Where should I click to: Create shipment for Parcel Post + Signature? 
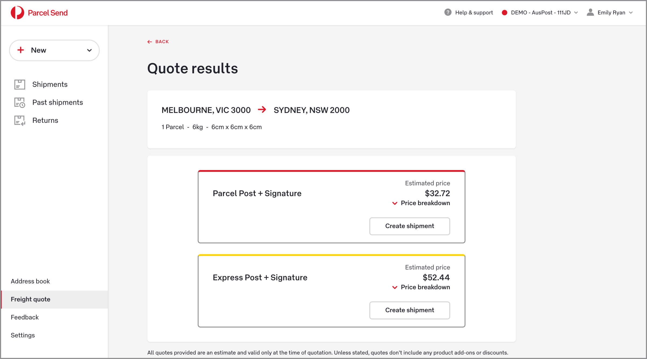409,226
